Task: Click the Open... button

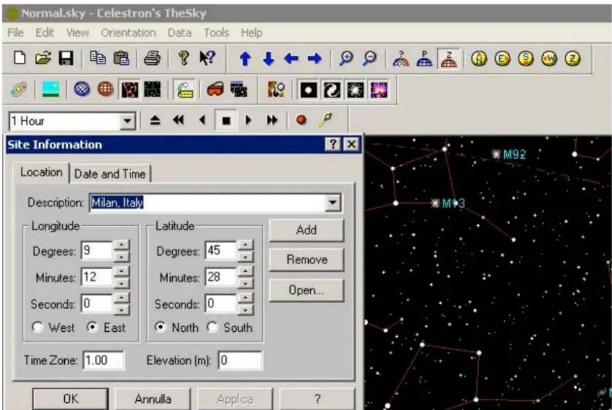Action: click(307, 290)
